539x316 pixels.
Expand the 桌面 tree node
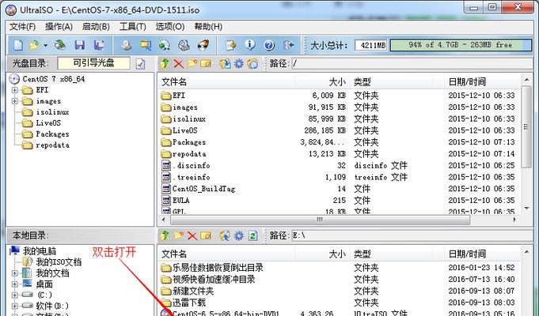click(15, 284)
